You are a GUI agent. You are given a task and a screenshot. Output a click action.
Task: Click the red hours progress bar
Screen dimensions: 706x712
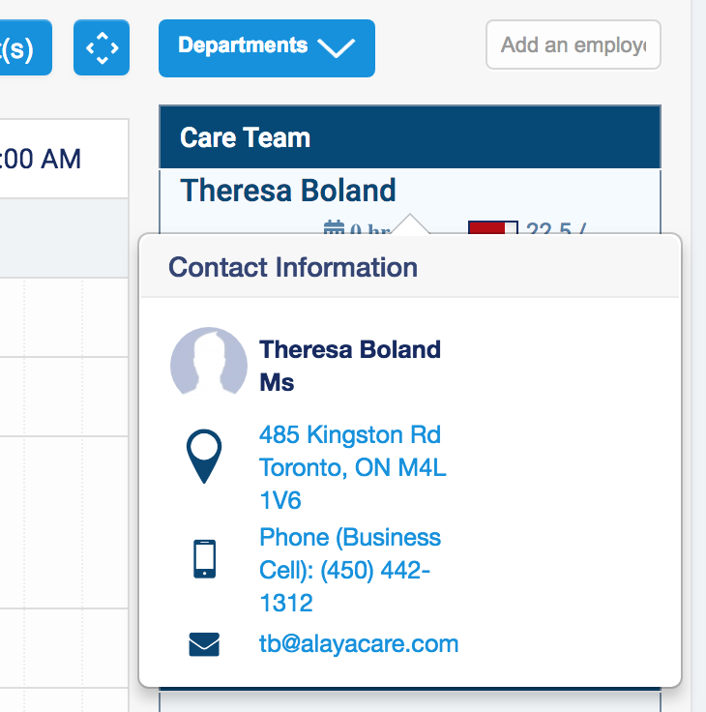pyautogui.click(x=492, y=228)
